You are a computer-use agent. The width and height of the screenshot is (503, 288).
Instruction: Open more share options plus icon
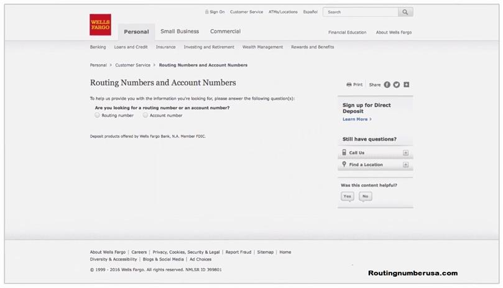tap(407, 85)
